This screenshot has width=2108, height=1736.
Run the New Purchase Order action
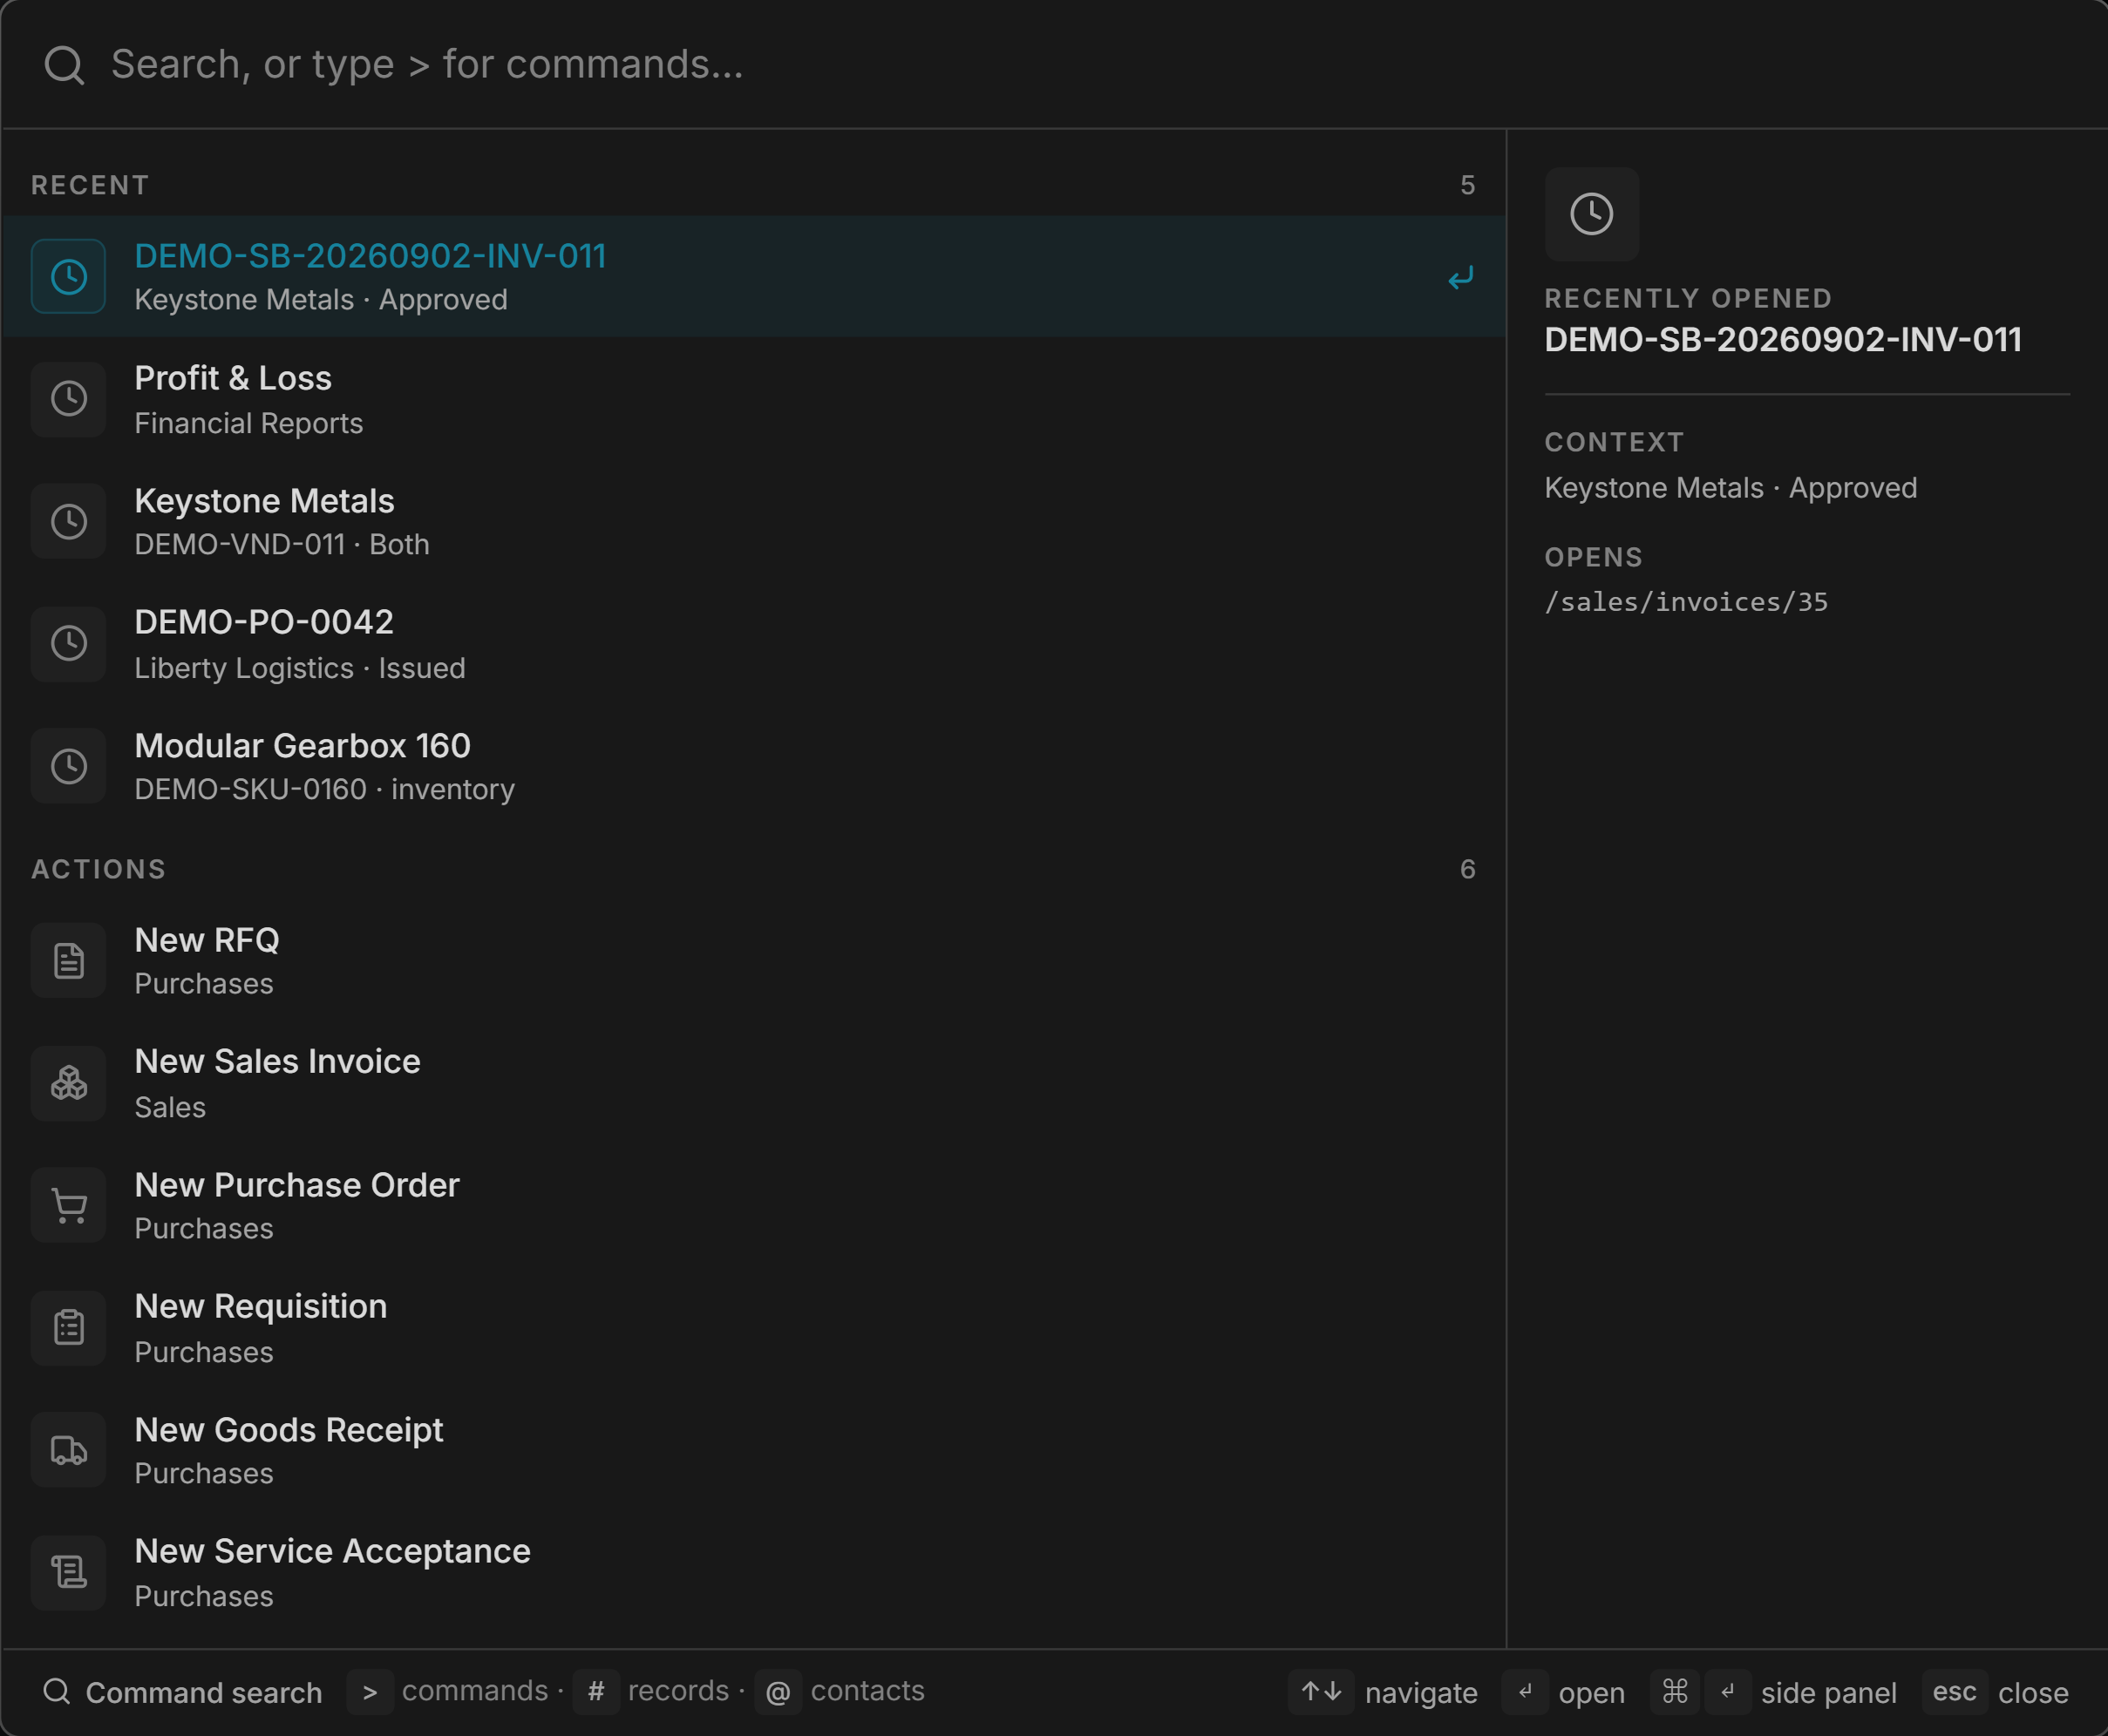point(754,1206)
